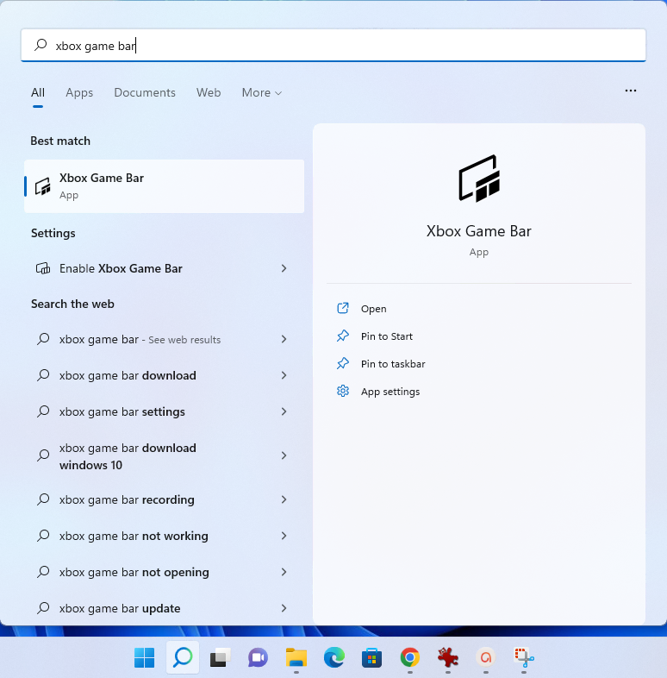The width and height of the screenshot is (667, 678).
Task: Expand arrow for 'xbox game bar not working'
Action: click(284, 536)
